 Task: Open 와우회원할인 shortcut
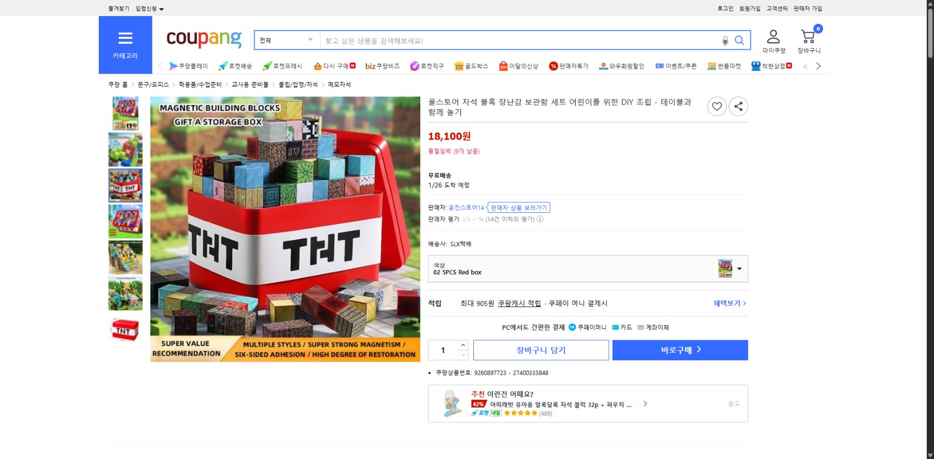pos(622,66)
